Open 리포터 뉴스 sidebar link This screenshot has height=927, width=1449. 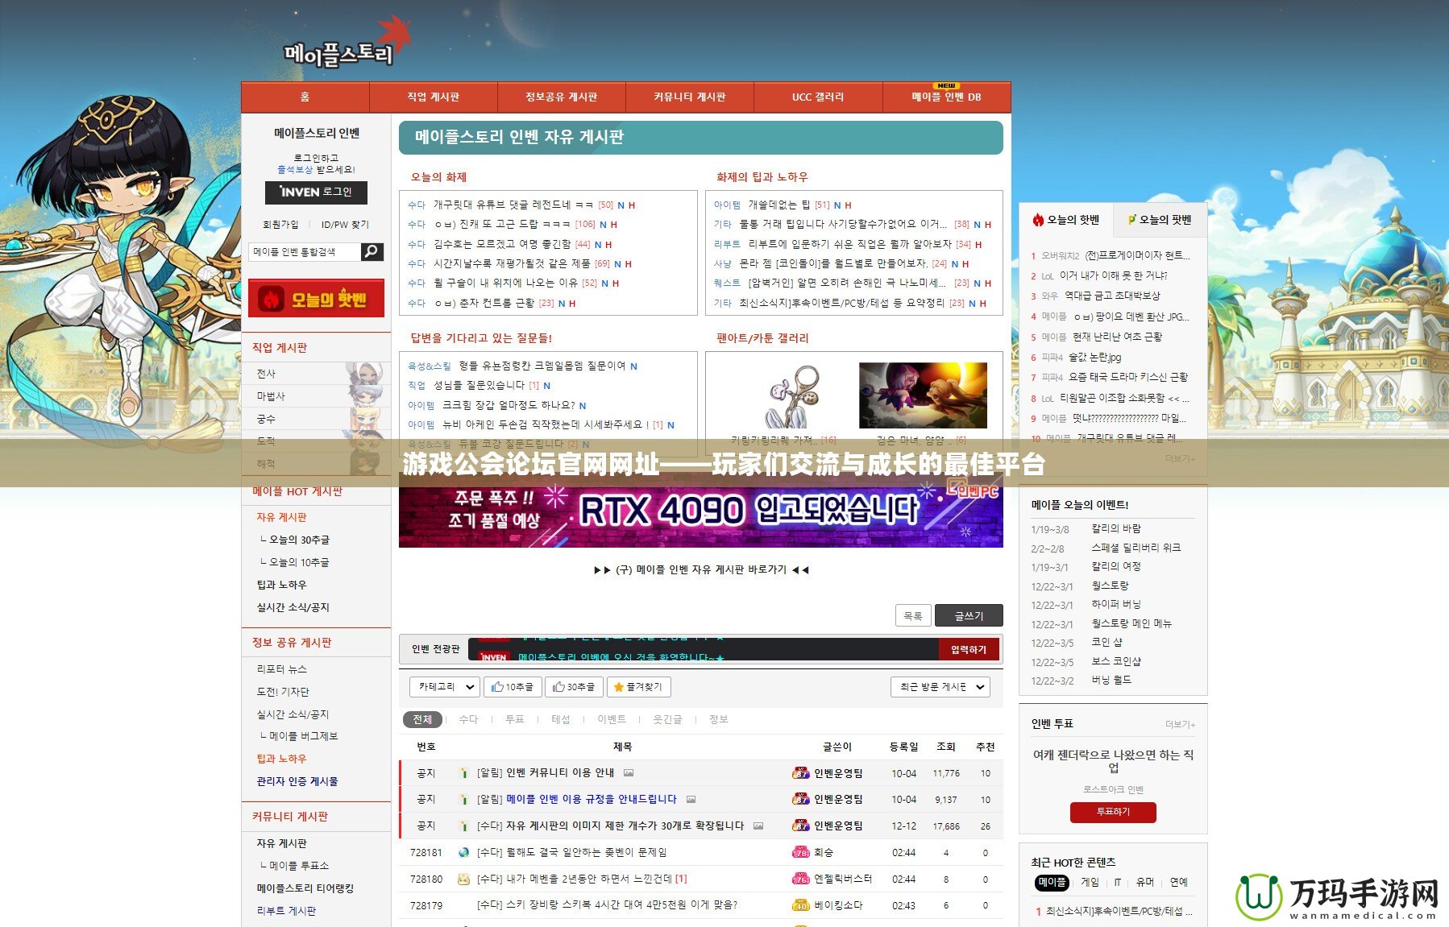pos(281,669)
